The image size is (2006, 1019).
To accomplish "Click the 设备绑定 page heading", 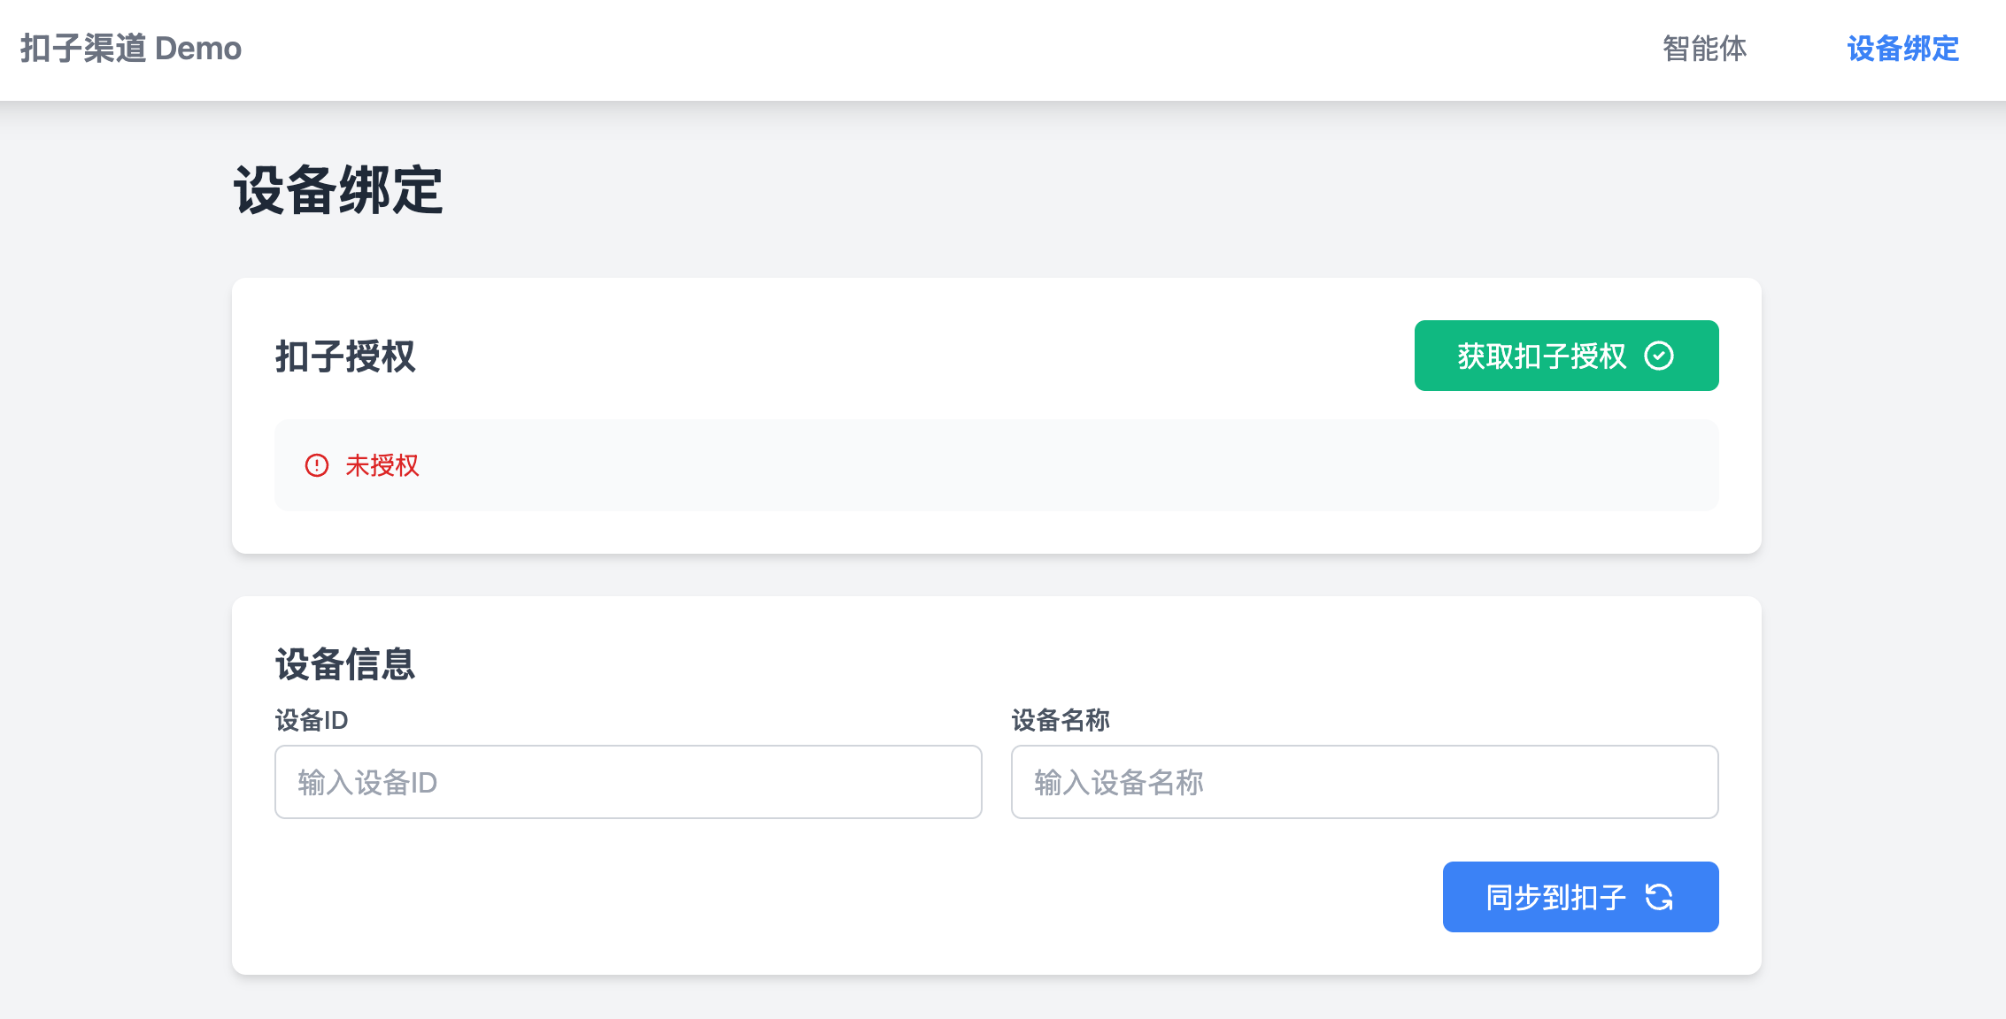I will tap(338, 190).
